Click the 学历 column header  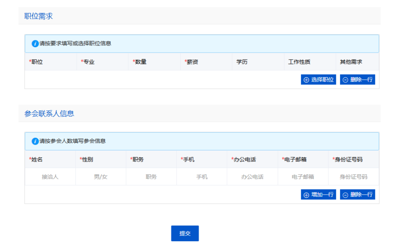point(242,62)
